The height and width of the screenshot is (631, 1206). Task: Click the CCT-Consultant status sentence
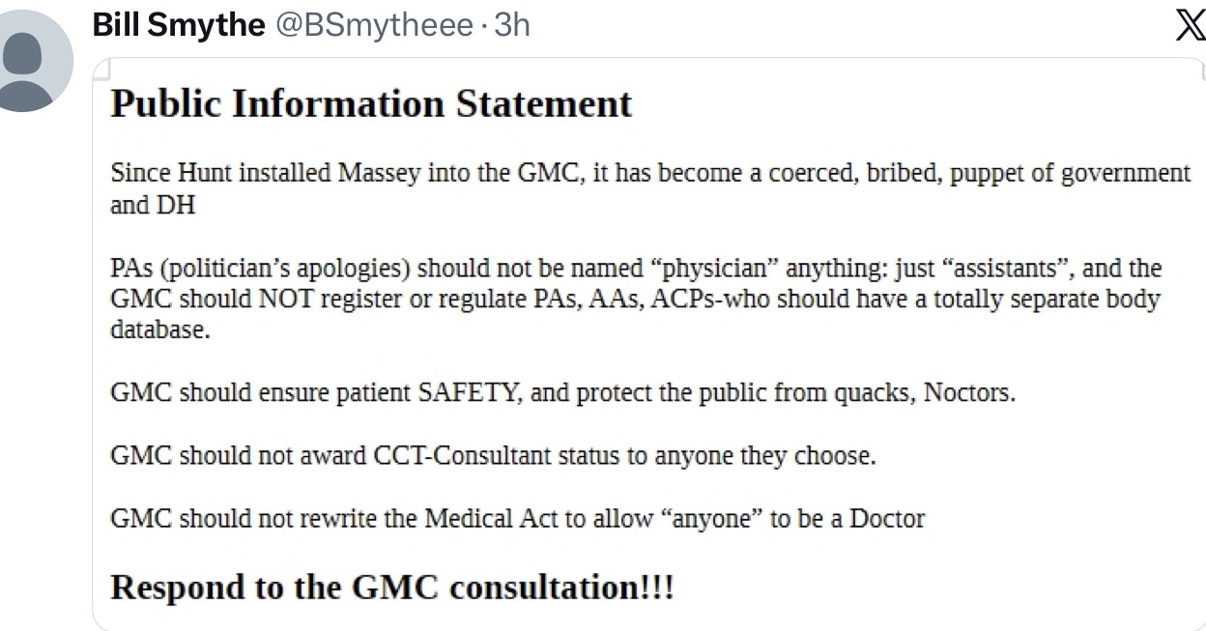493,456
